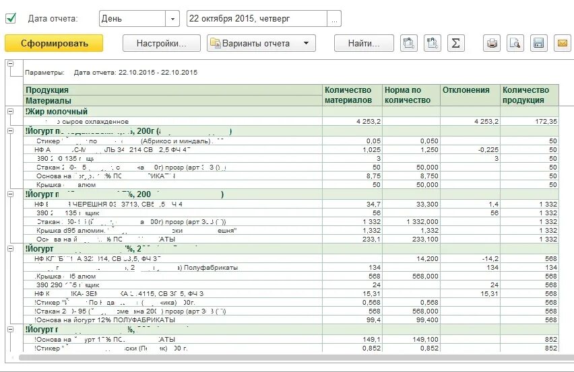The height and width of the screenshot is (372, 574).
Task: Send the report by email envelope icon
Action: coord(563,43)
